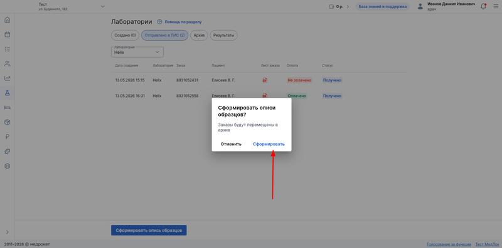Open the Laboratories flask sidebar icon
The width and height of the screenshot is (502, 248).
coord(8,93)
